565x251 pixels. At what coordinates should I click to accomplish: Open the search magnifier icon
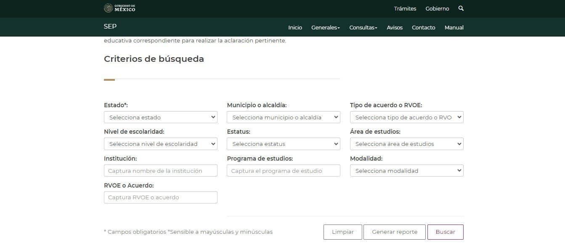(x=461, y=8)
